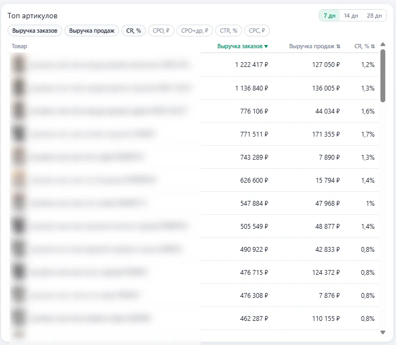Click the Топ артикулов panel title
The height and width of the screenshot is (345, 396).
pyautogui.click(x=33, y=16)
